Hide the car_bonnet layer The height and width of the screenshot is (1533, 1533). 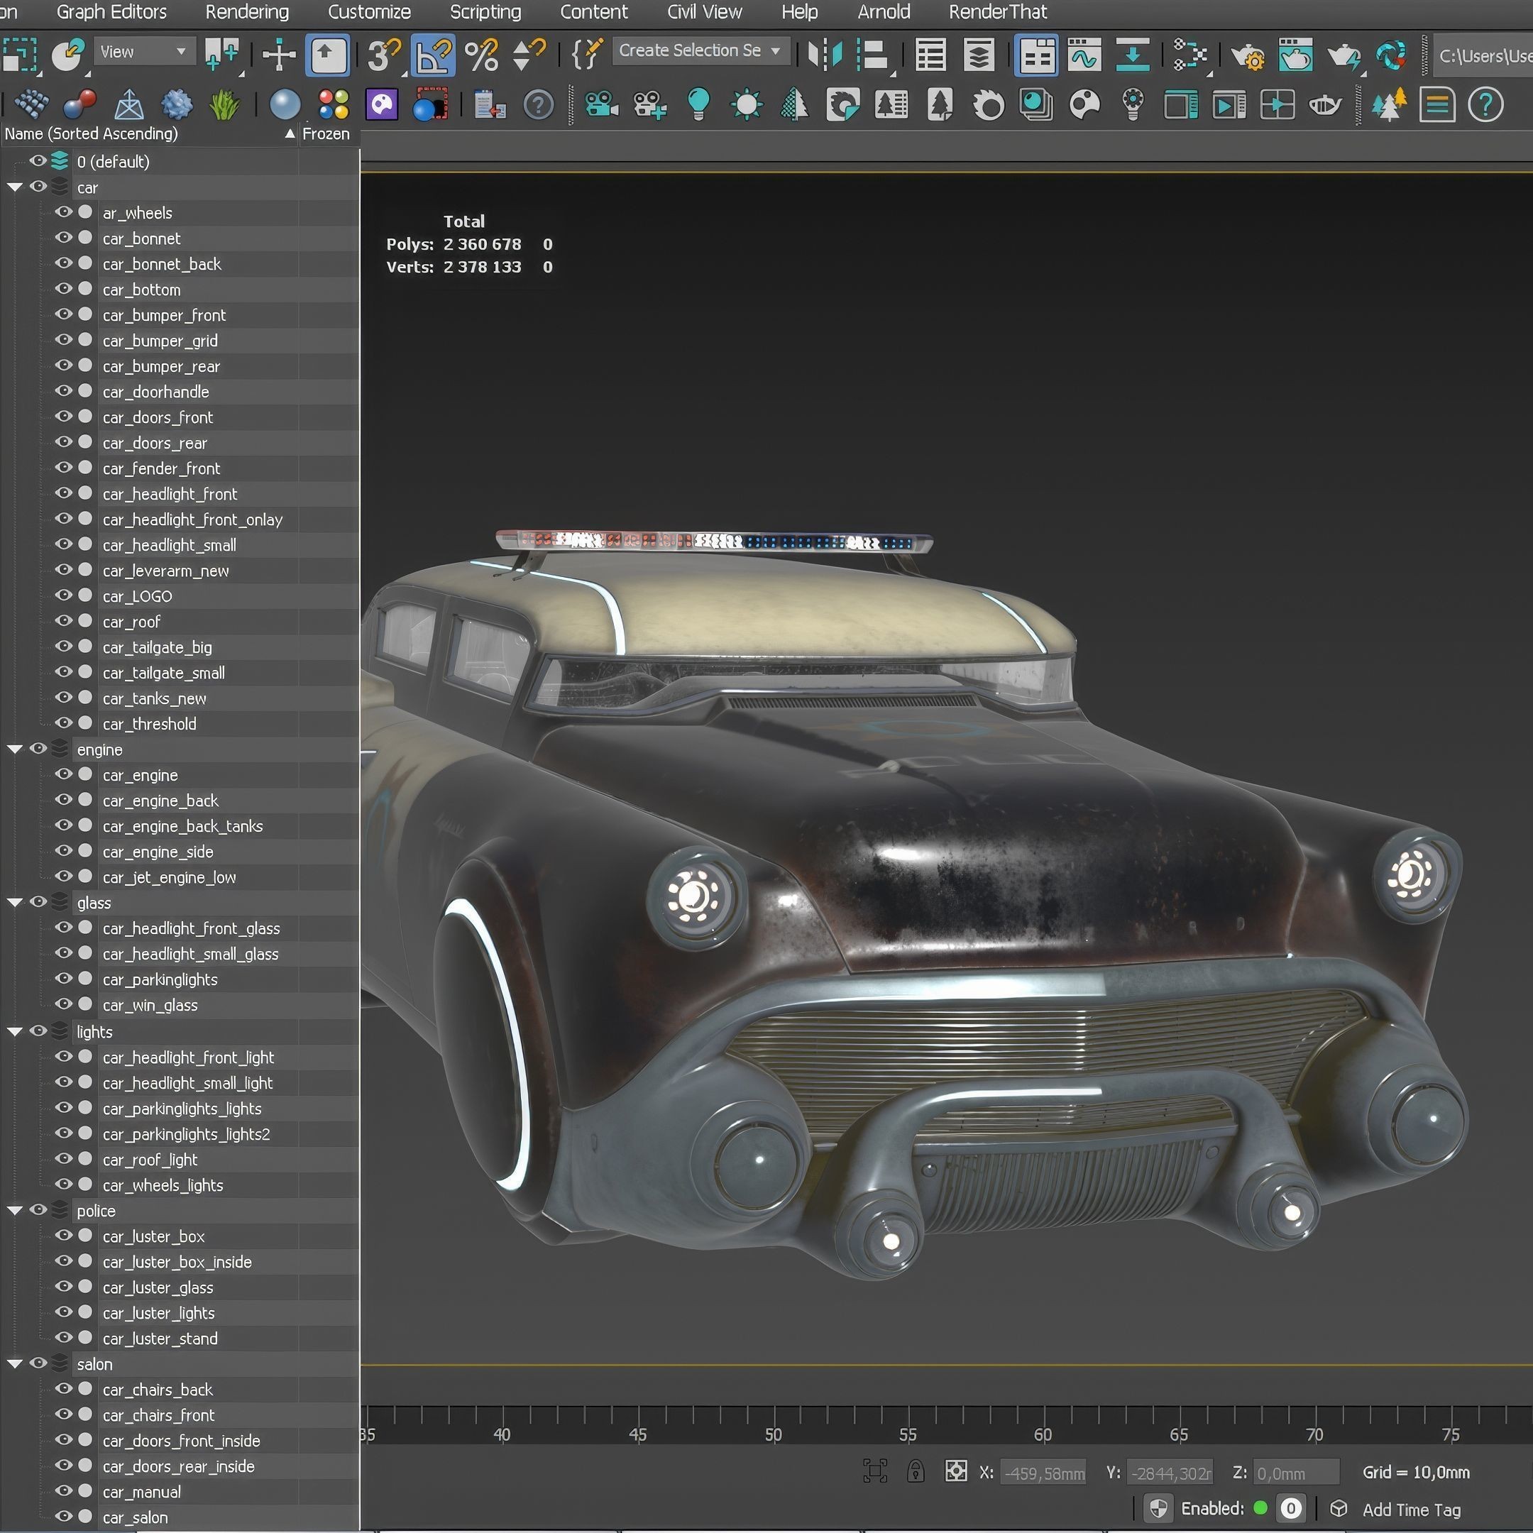pyautogui.click(x=65, y=238)
